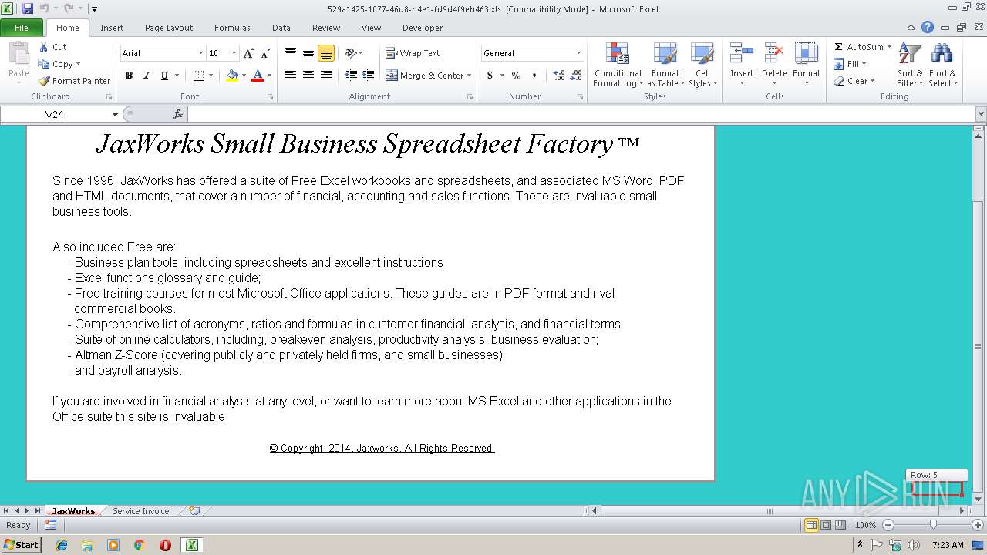
Task: Click Align Text Right icon
Action: [326, 76]
